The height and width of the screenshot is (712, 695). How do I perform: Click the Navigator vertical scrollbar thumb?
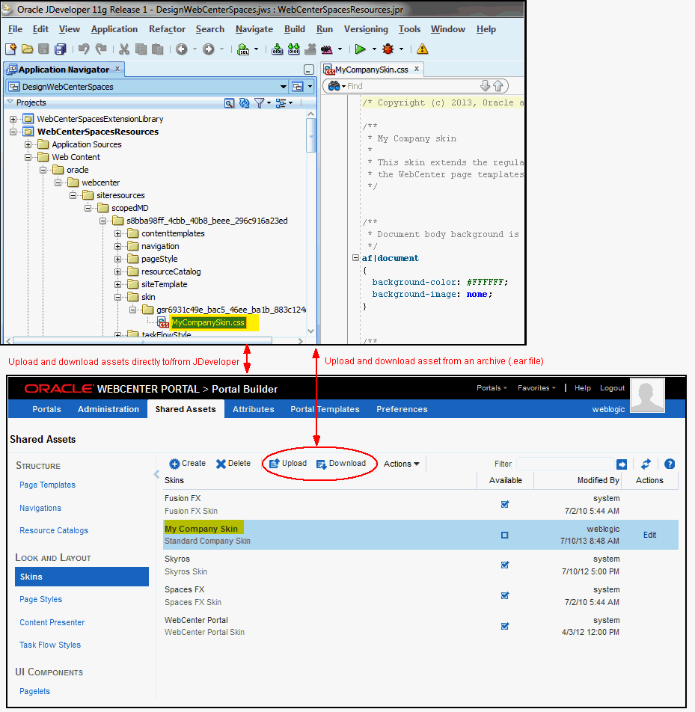310,135
